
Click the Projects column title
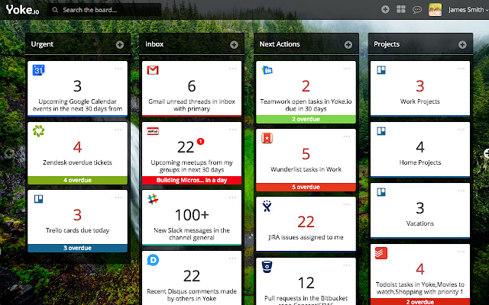387,44
